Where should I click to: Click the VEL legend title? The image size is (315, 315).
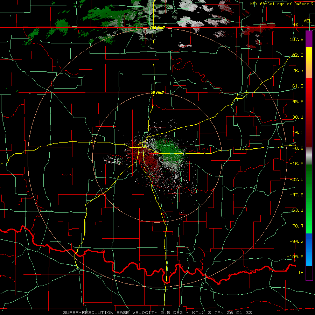point(307,21)
